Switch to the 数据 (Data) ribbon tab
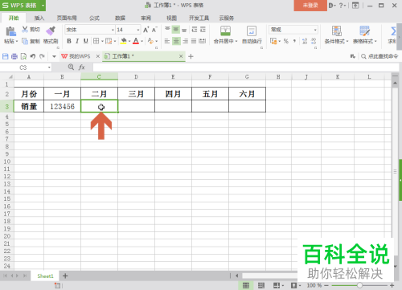 click(120, 18)
